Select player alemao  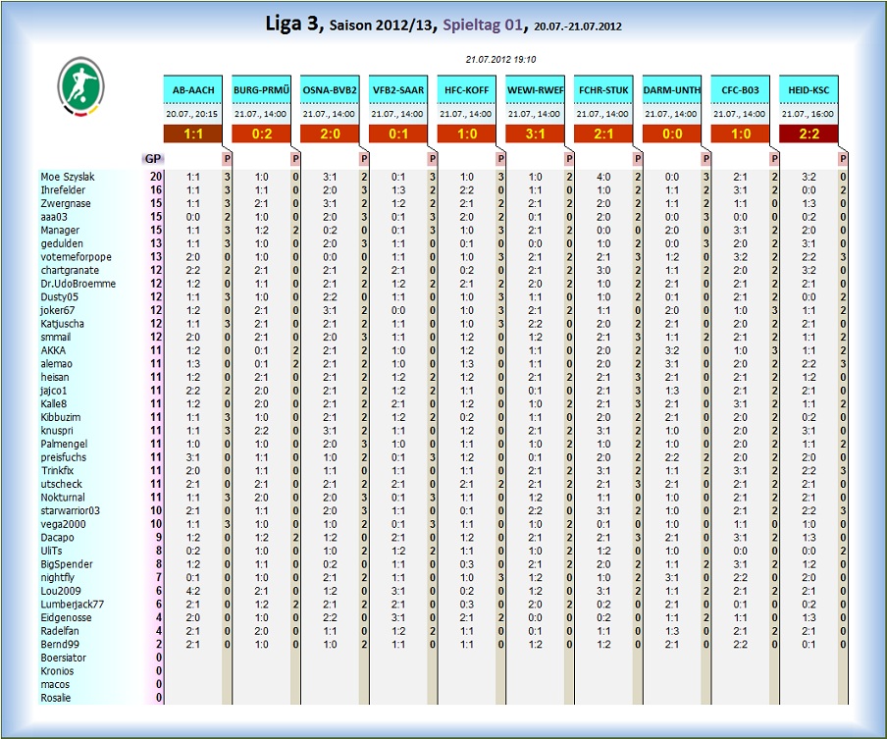[56, 364]
